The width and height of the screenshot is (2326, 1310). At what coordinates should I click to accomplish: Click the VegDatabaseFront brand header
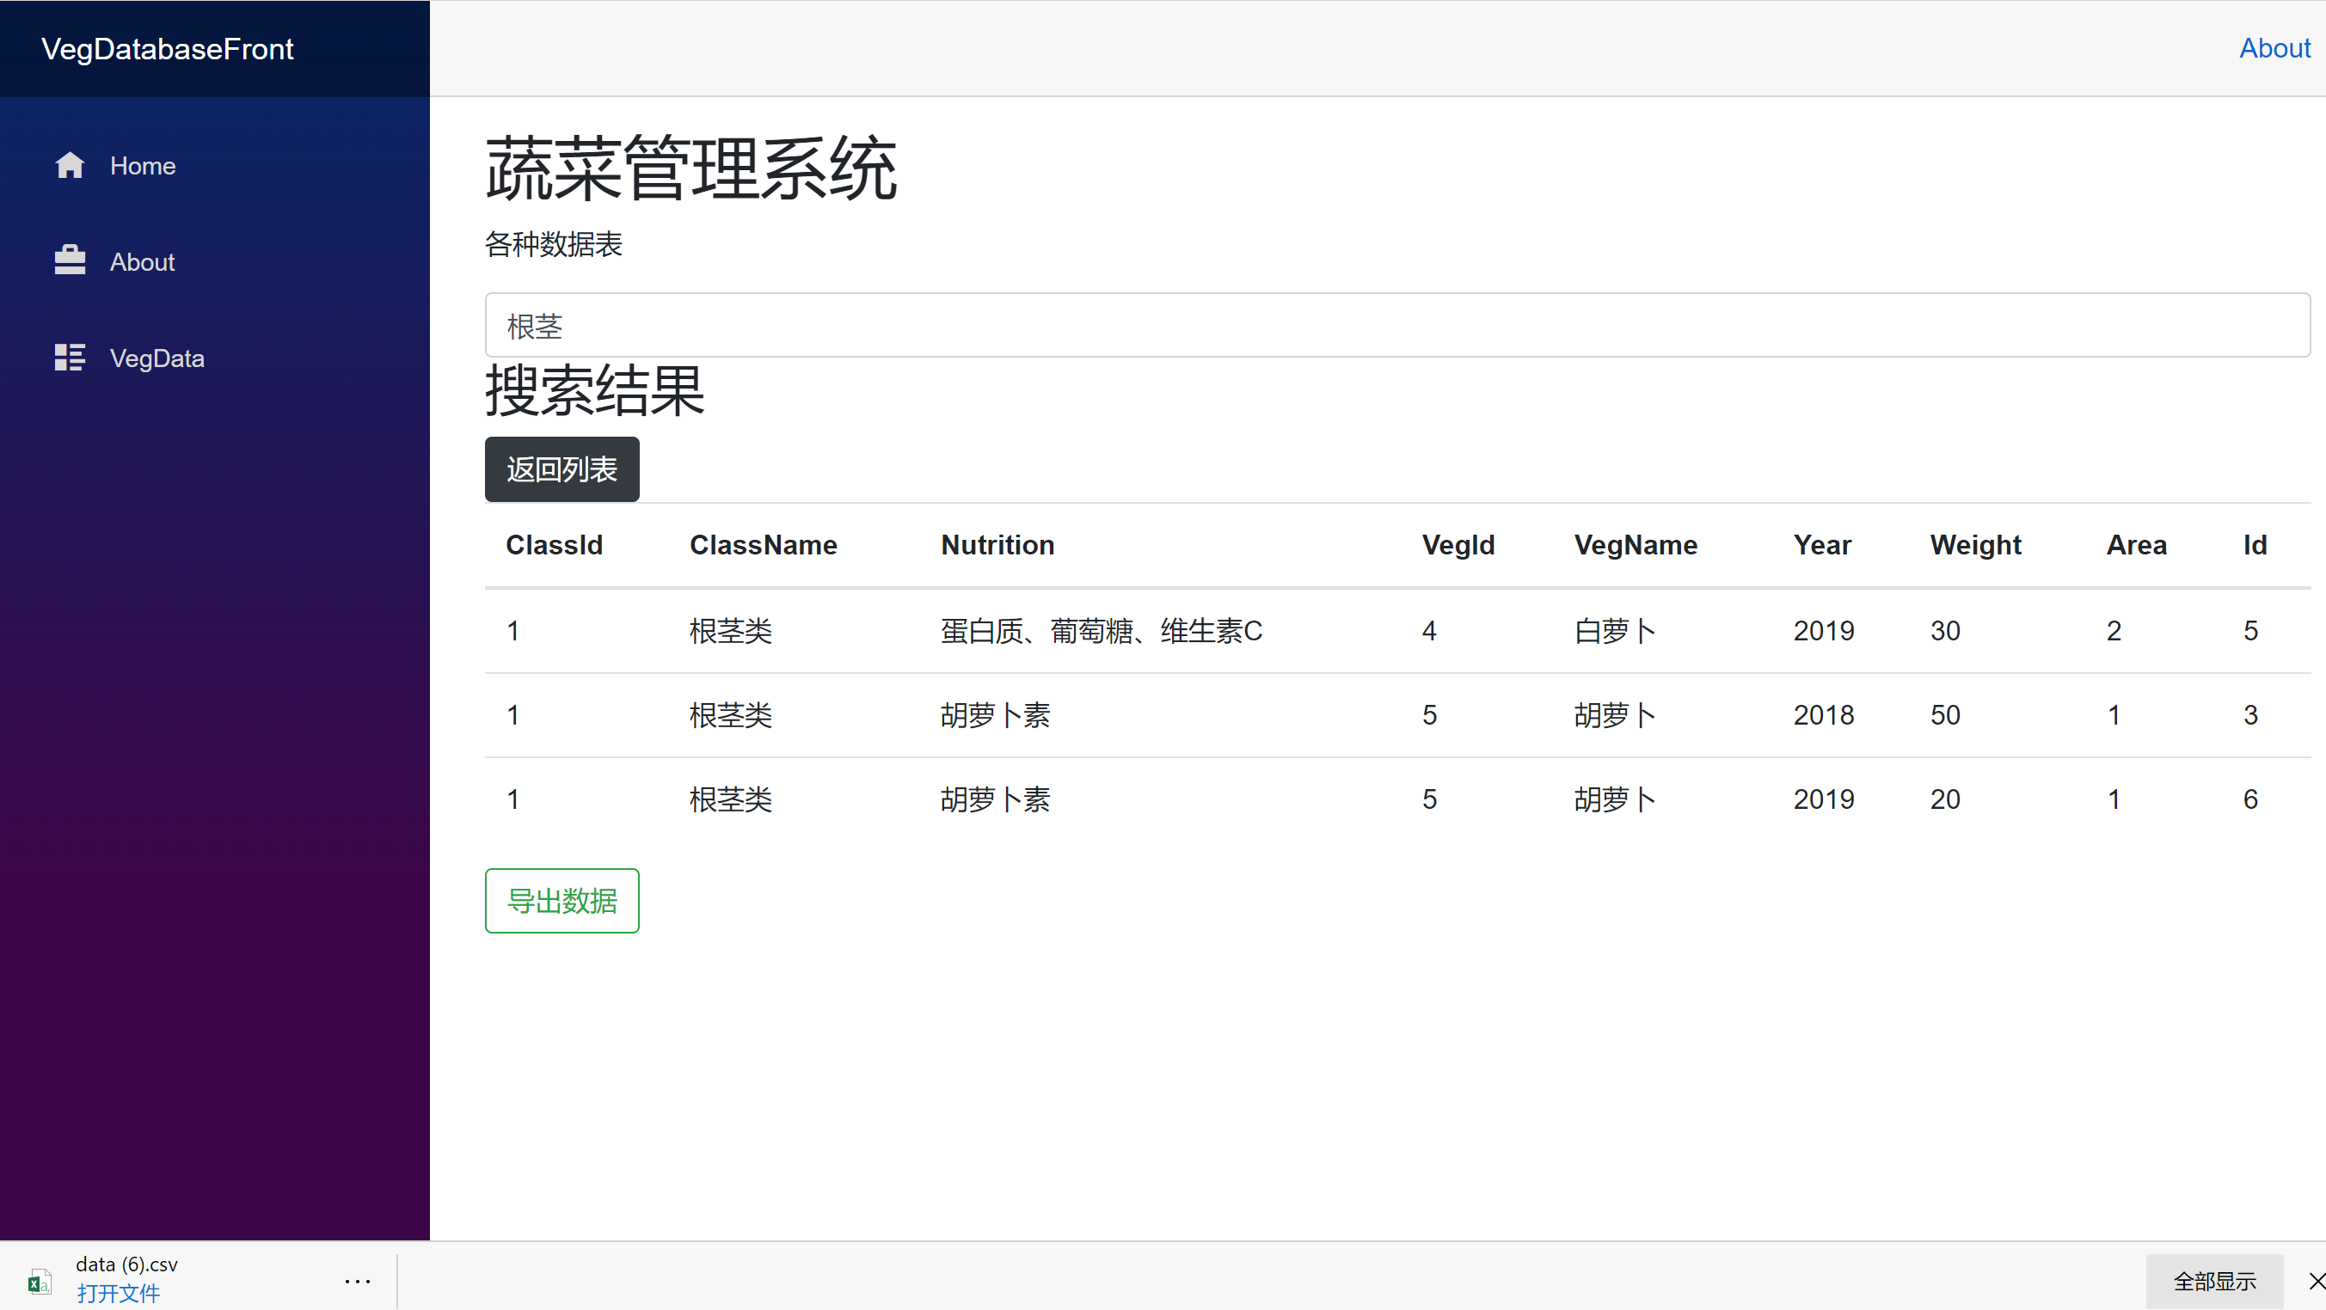click(167, 49)
